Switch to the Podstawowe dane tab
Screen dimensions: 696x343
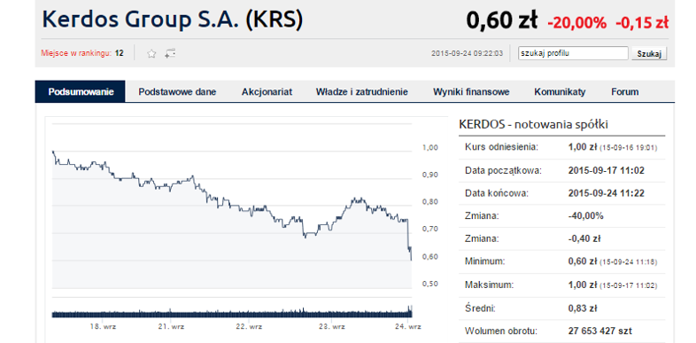pos(177,92)
